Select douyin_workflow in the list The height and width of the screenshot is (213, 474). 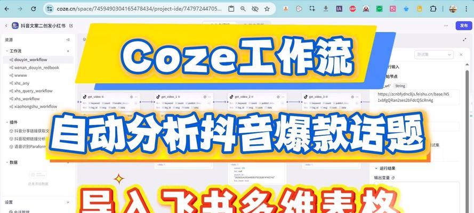point(38,60)
